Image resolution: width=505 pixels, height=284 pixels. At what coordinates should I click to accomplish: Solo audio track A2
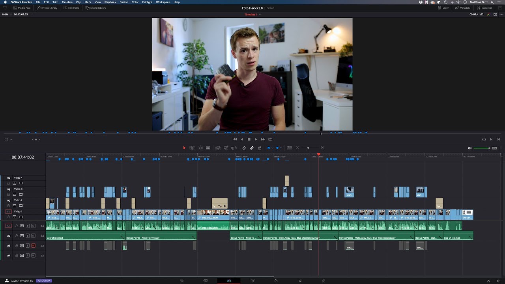click(x=28, y=235)
